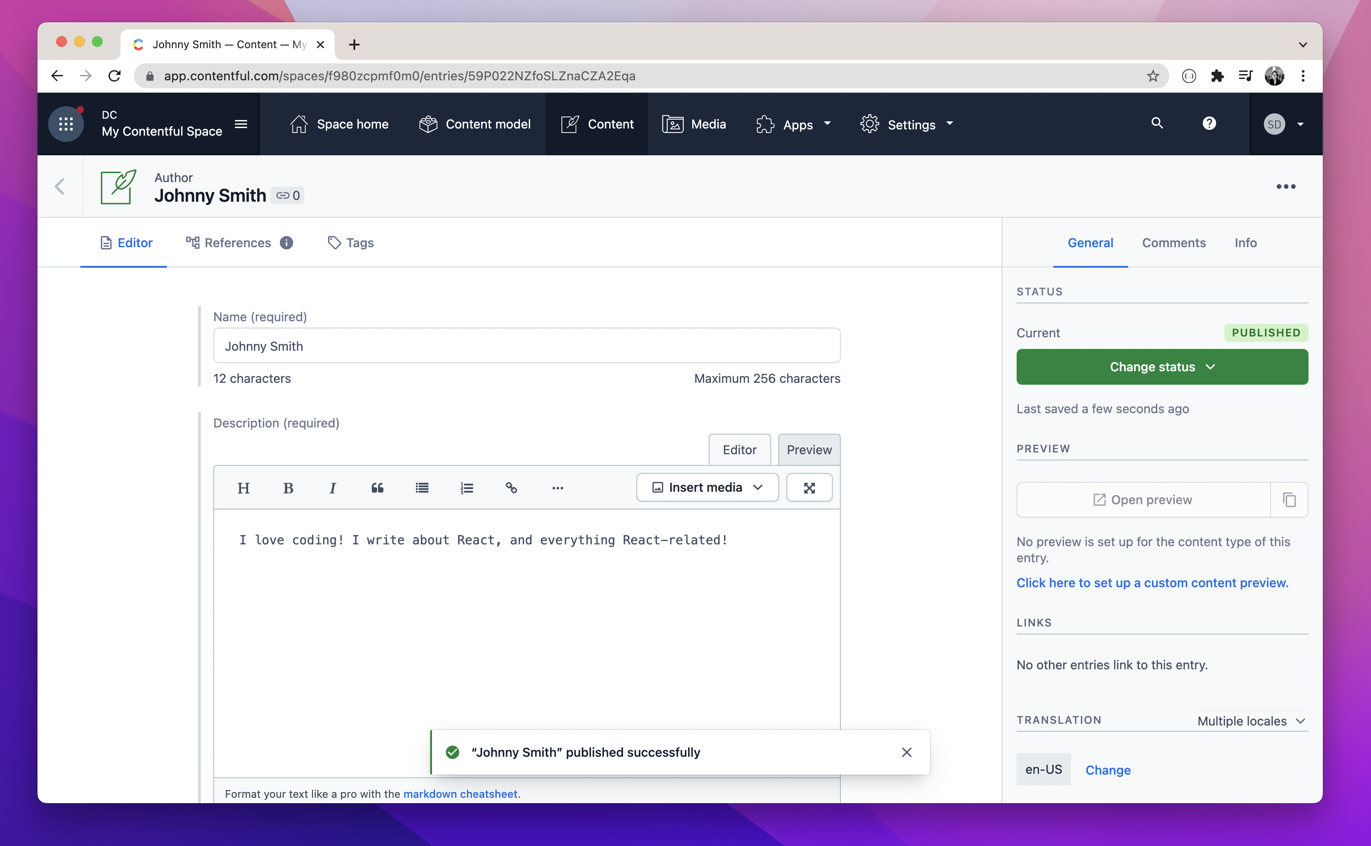Click into the Name input field
Screen dimensions: 1371x846
click(x=526, y=346)
